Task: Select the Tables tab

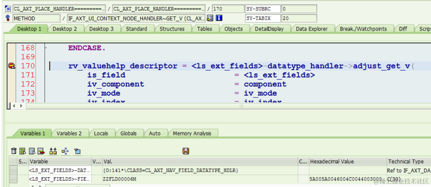Action: tap(205, 29)
